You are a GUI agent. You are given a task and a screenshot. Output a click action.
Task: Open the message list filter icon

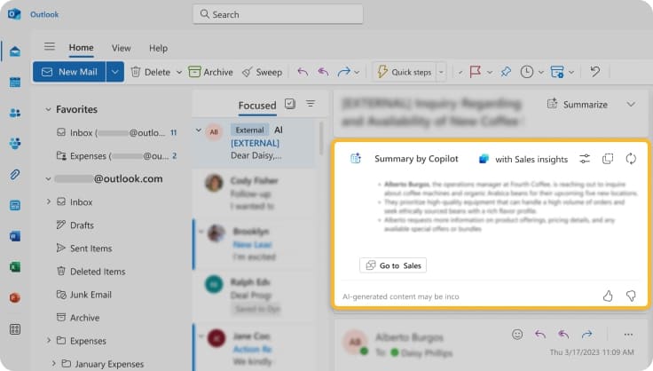click(311, 104)
